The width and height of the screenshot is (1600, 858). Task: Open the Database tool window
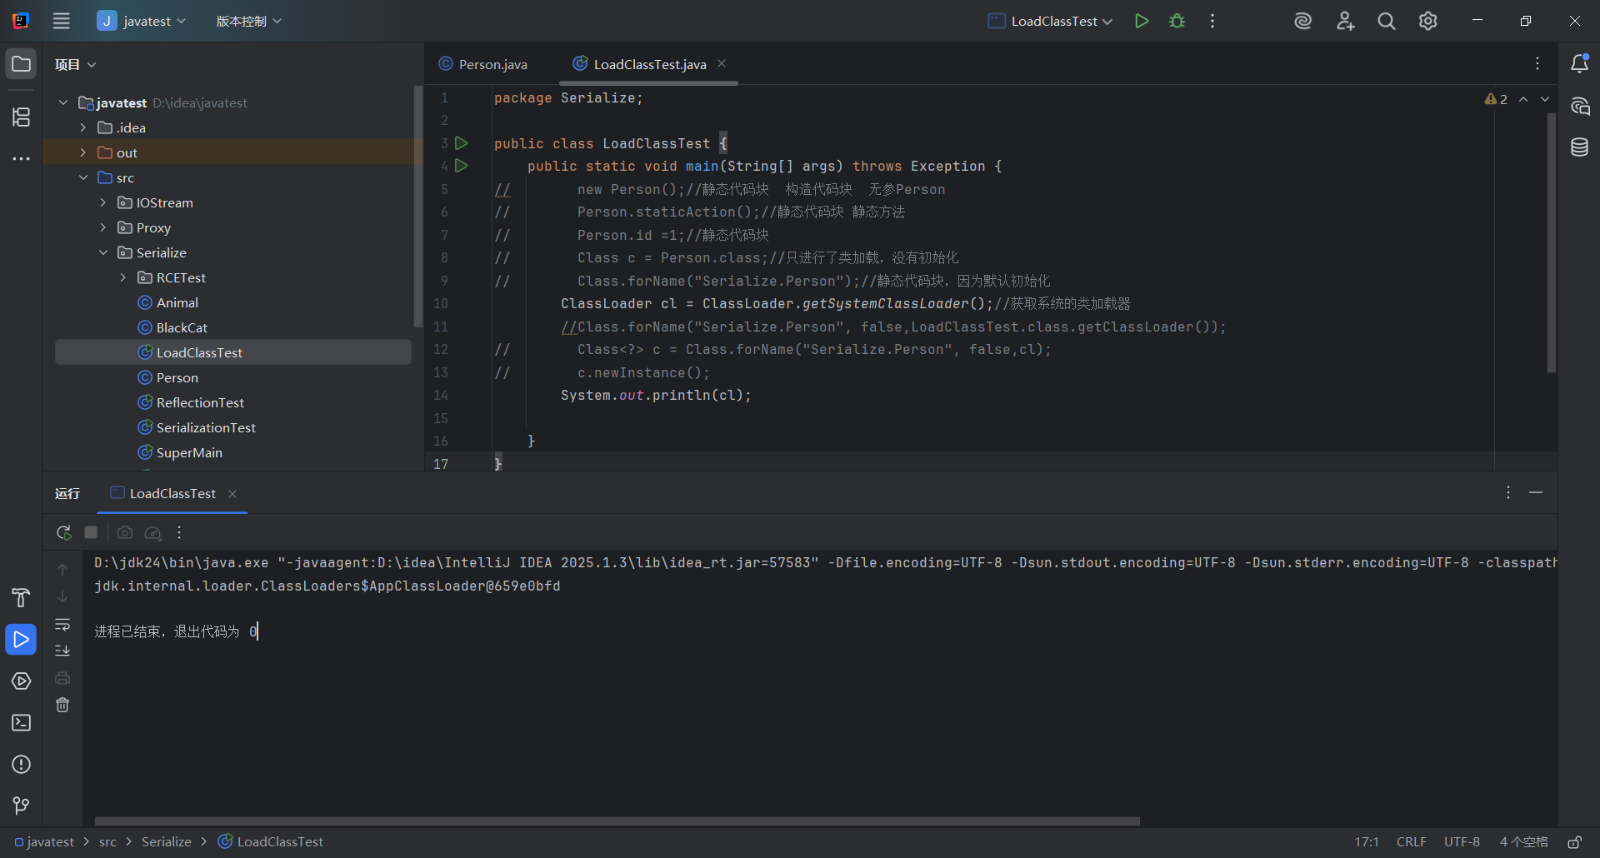1579,147
